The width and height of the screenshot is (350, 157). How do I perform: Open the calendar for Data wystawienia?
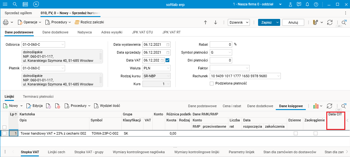pyautogui.click(x=168, y=44)
